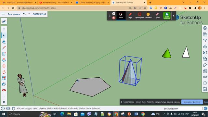Screen dimensions: 208x117
Task: Collapse Screencastify toolbar with left chevron
Action: 174,16
